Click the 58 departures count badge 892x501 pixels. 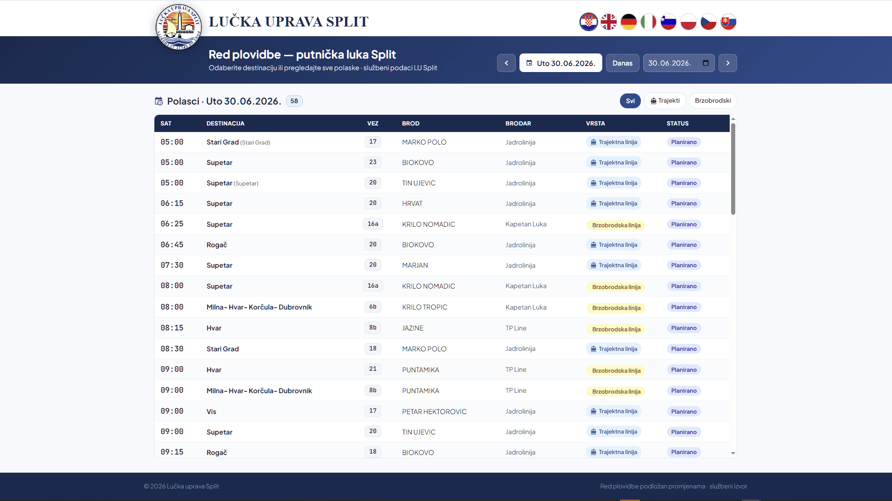(x=294, y=101)
